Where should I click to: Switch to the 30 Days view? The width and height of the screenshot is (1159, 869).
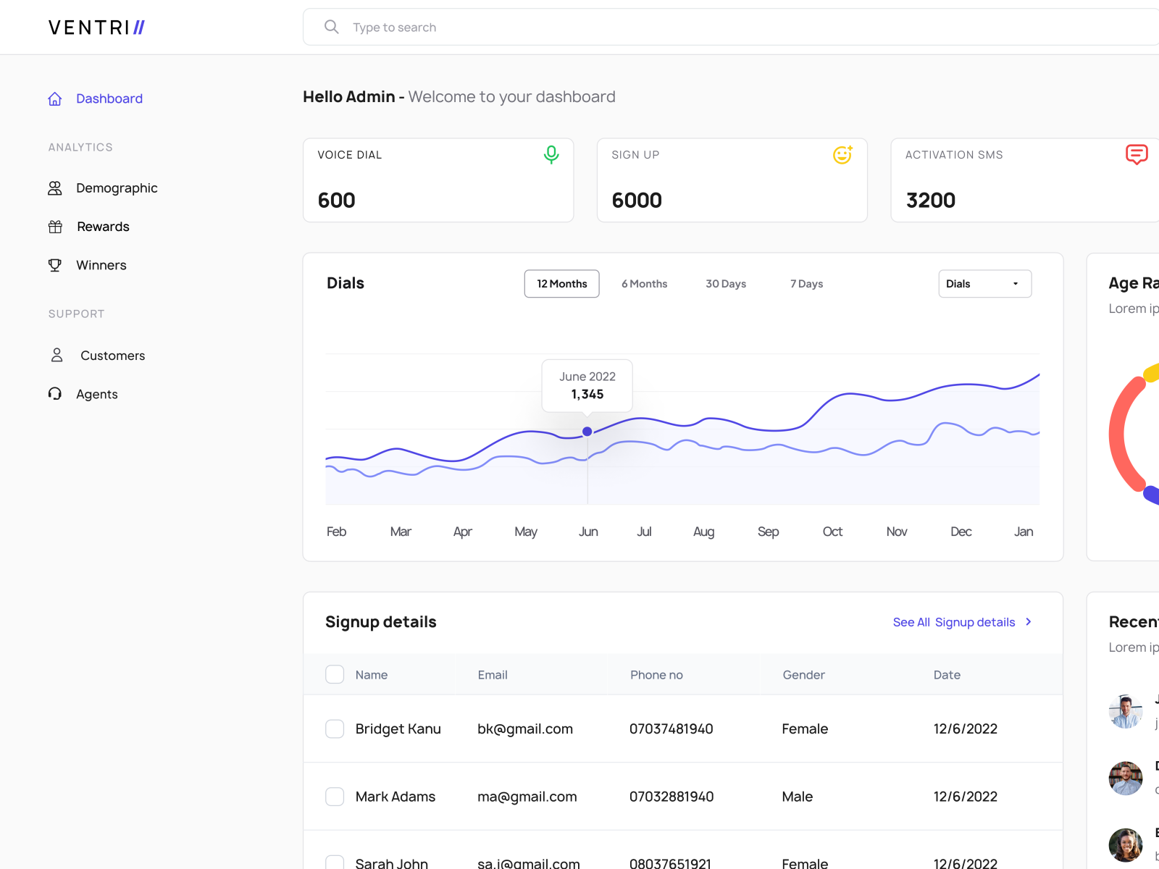coord(725,283)
